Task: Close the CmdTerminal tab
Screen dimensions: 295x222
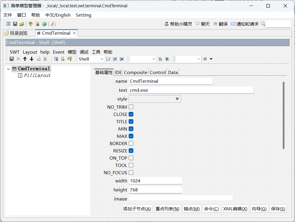Action: pyautogui.click(x=74, y=33)
